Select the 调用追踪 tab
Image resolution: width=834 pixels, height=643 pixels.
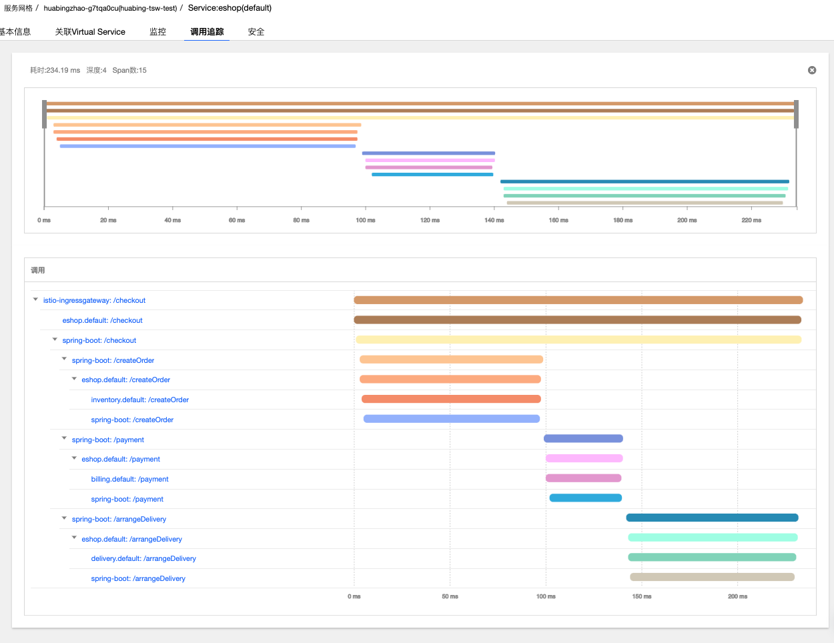207,31
